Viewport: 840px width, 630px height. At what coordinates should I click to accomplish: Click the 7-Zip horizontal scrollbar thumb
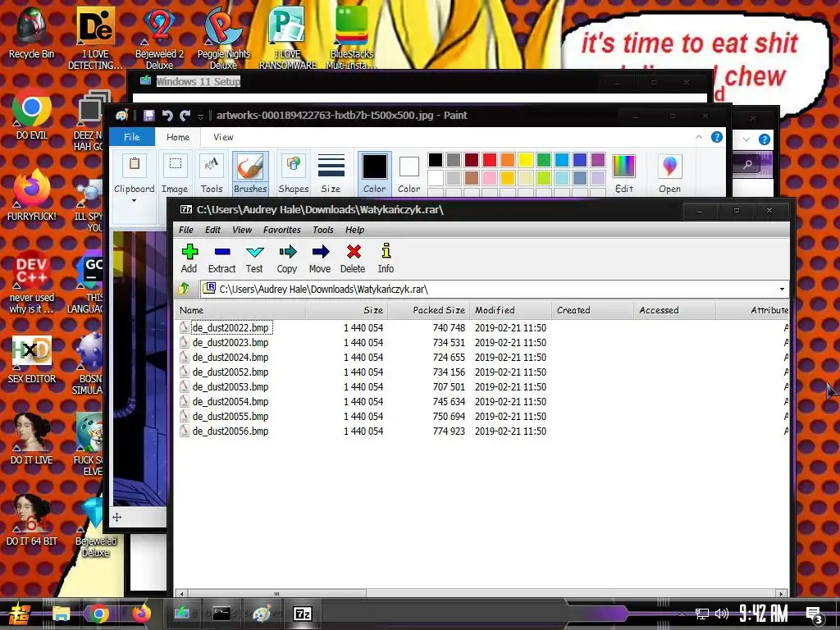(276, 594)
